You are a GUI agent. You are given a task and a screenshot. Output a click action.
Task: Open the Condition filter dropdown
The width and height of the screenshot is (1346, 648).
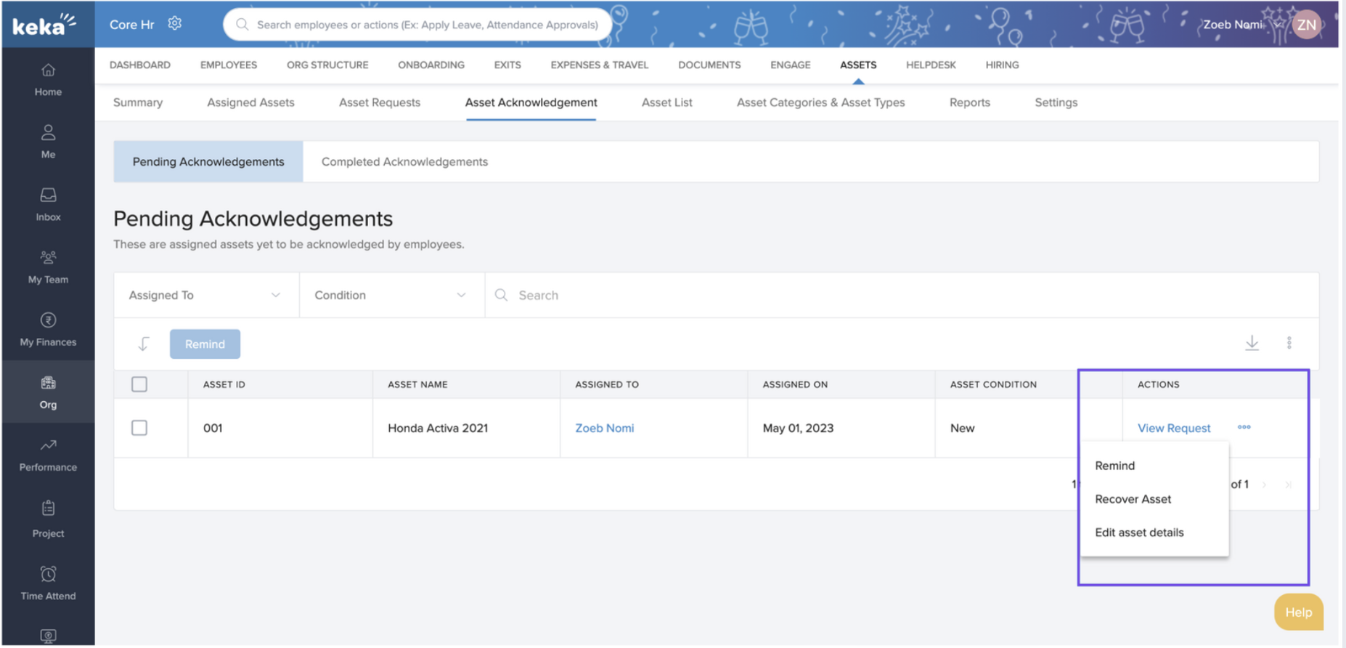point(391,295)
